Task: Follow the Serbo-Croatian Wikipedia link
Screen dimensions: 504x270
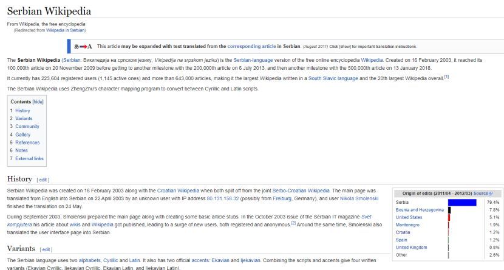Action: [301, 191]
